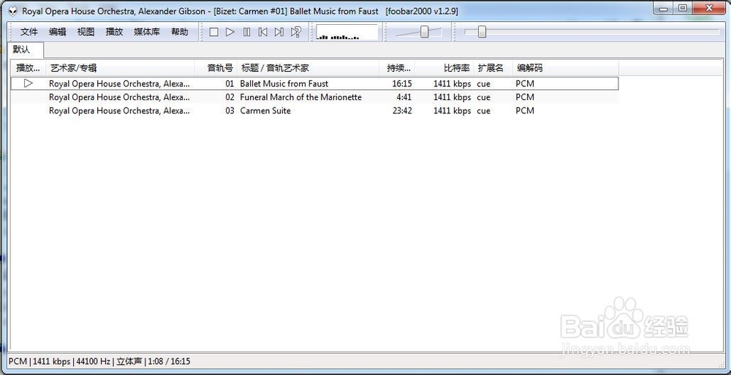Click the 1411 kbps cell of Carmen Suite
The image size is (731, 375).
[x=452, y=111]
